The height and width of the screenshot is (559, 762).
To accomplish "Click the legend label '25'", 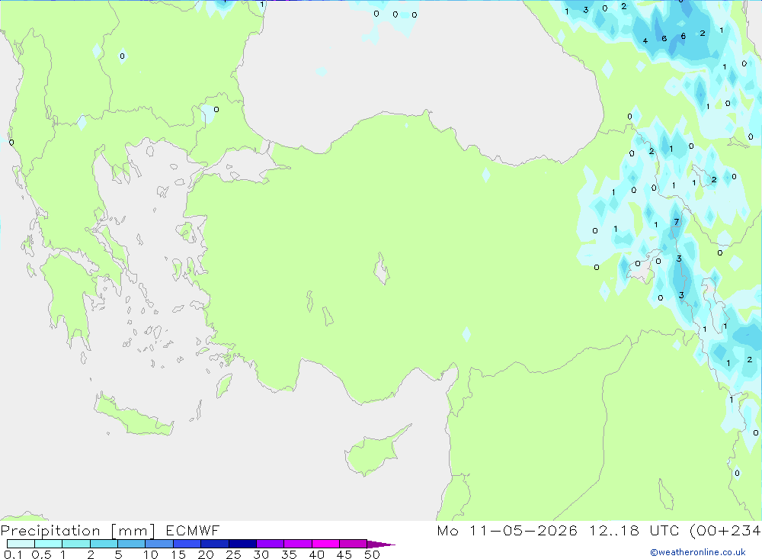I will click(x=233, y=554).
